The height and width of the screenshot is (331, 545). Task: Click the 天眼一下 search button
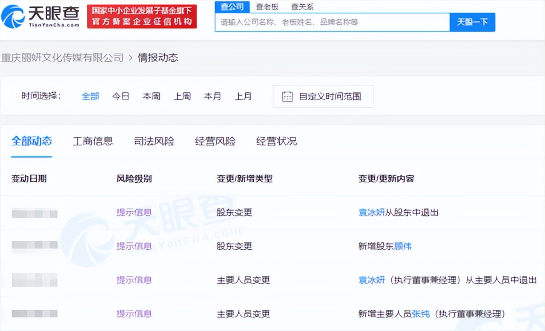472,22
